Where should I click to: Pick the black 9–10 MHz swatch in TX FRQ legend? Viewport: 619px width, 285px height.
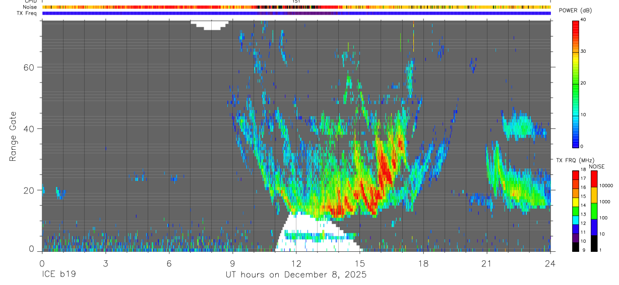[x=576, y=247]
